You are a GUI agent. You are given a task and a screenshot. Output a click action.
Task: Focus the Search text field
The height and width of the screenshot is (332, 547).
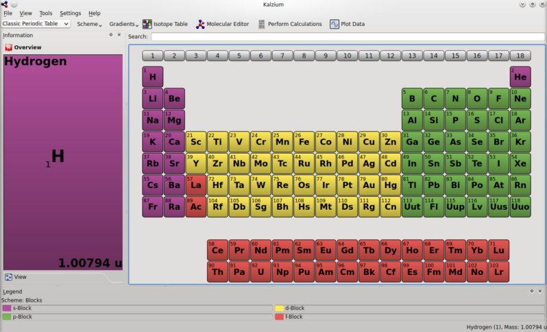[348, 36]
